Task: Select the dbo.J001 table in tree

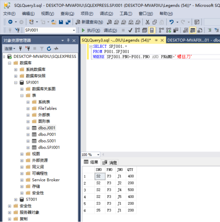Action: pyautogui.click(x=47, y=128)
